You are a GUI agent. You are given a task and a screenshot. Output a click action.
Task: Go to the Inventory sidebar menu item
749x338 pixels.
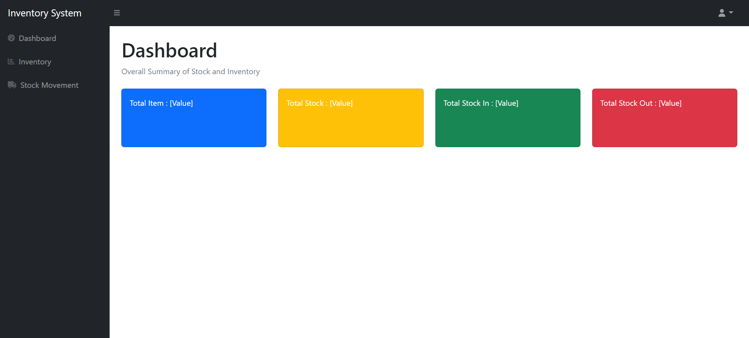tap(35, 62)
